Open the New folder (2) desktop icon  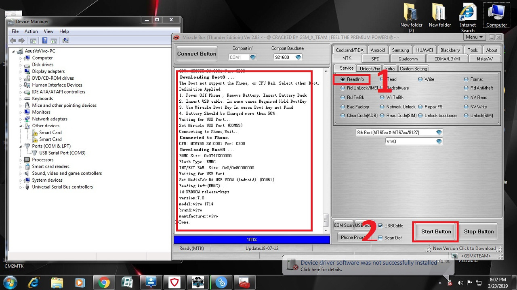click(411, 19)
